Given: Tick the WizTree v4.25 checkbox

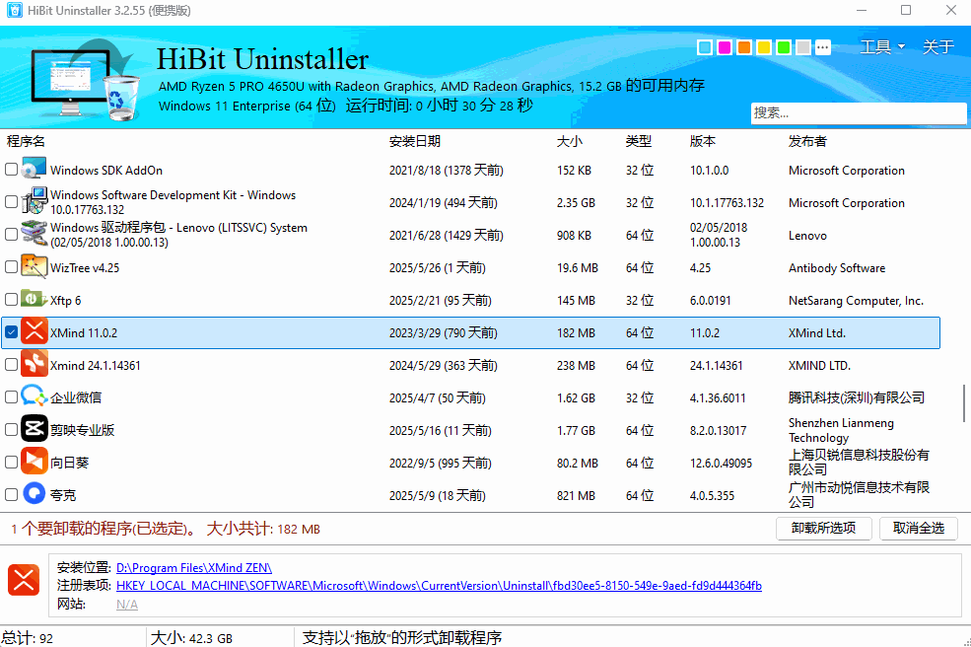Looking at the screenshot, I should 11,267.
